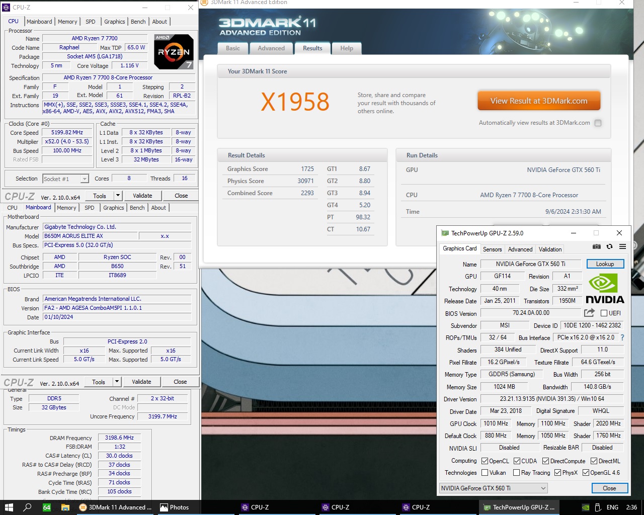Toggle the UEFI checkbox in GPU-Z
Screen dimensions: 644x515
[x=604, y=313]
